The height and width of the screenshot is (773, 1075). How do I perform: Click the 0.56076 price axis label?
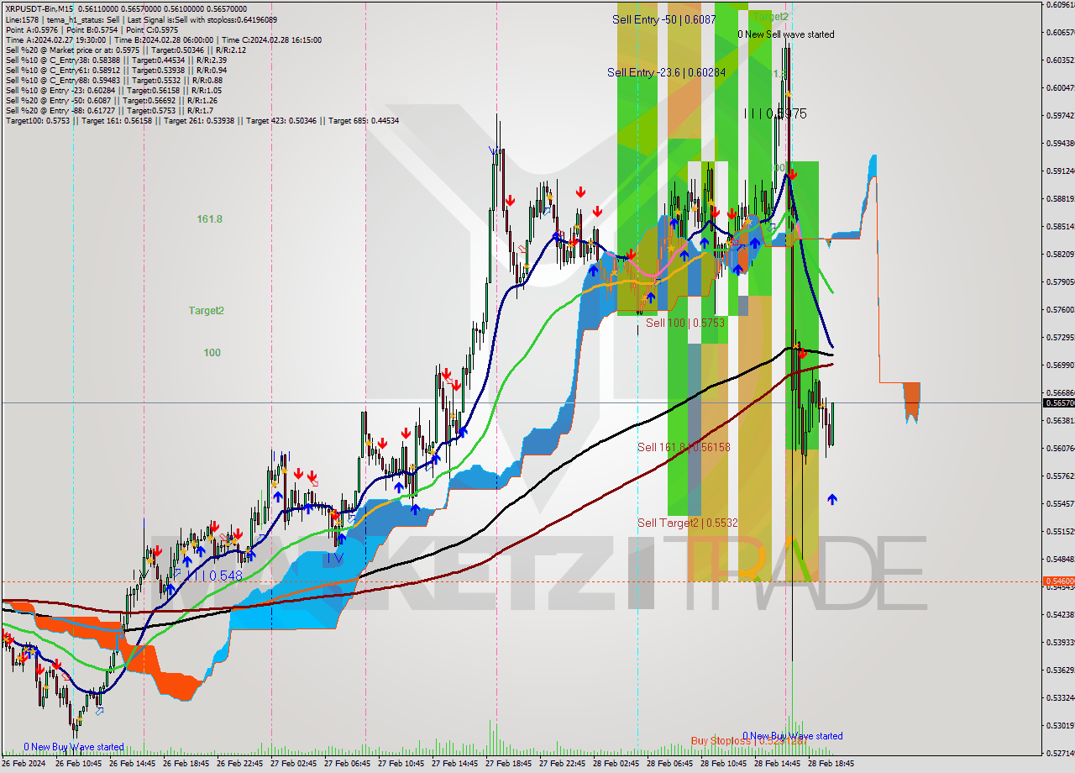point(1059,448)
